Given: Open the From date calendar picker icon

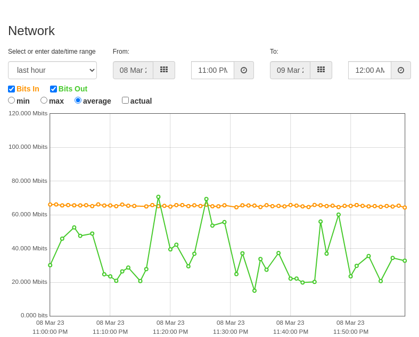Looking at the screenshot, I should (164, 70).
